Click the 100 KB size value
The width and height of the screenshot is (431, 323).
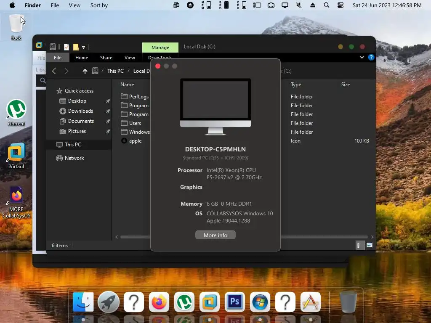coord(362,140)
